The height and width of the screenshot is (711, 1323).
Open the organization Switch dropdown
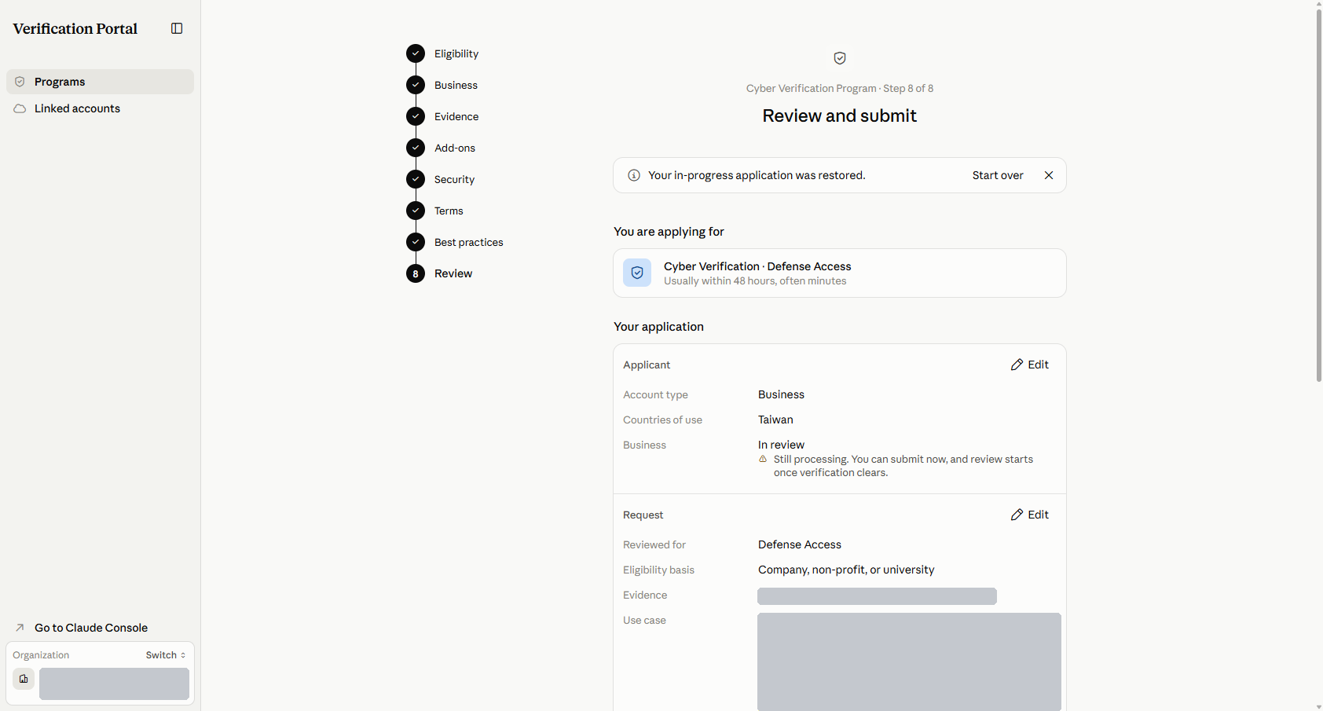click(166, 655)
